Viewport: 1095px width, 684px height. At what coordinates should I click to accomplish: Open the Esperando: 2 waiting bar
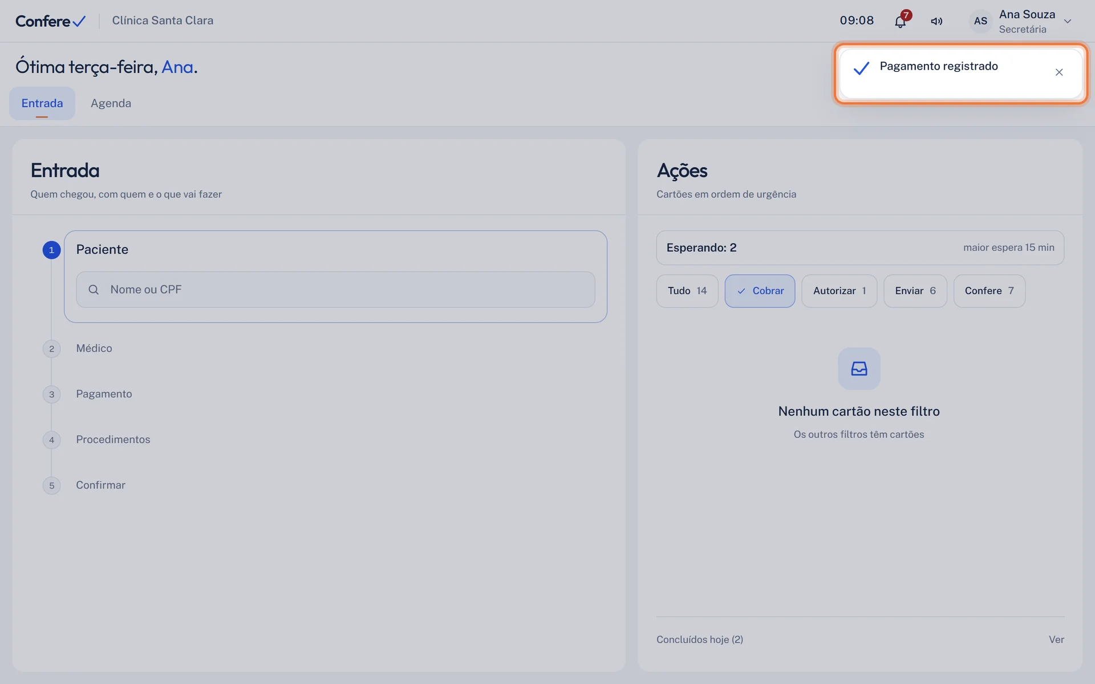(x=860, y=247)
